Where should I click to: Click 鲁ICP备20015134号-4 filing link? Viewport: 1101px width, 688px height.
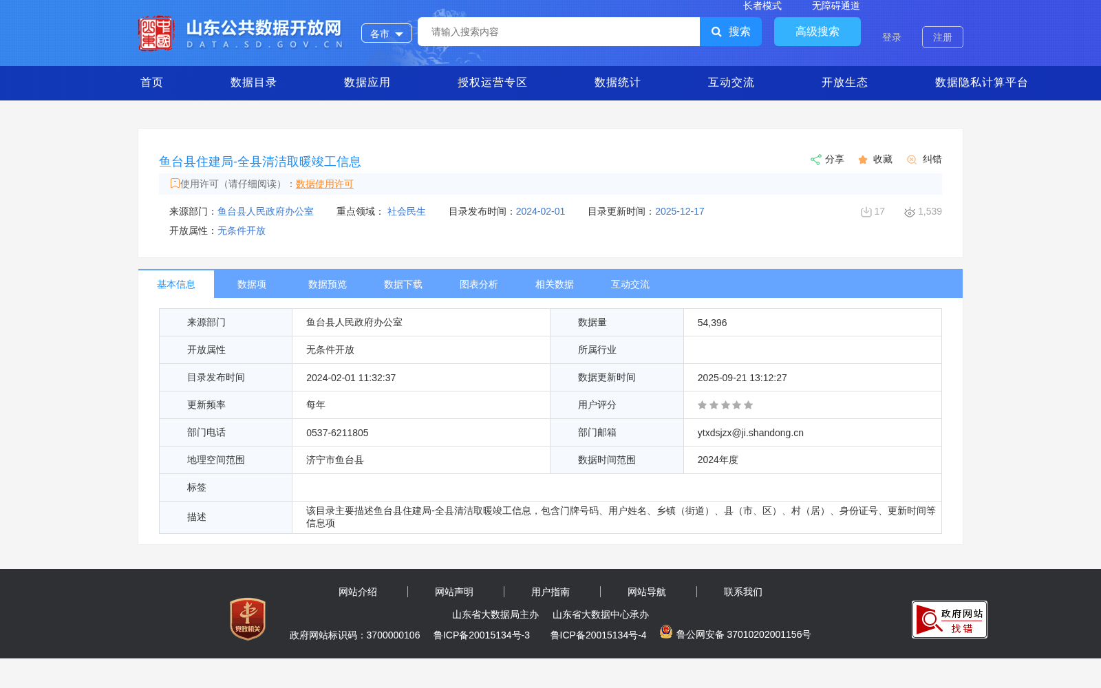[599, 635]
